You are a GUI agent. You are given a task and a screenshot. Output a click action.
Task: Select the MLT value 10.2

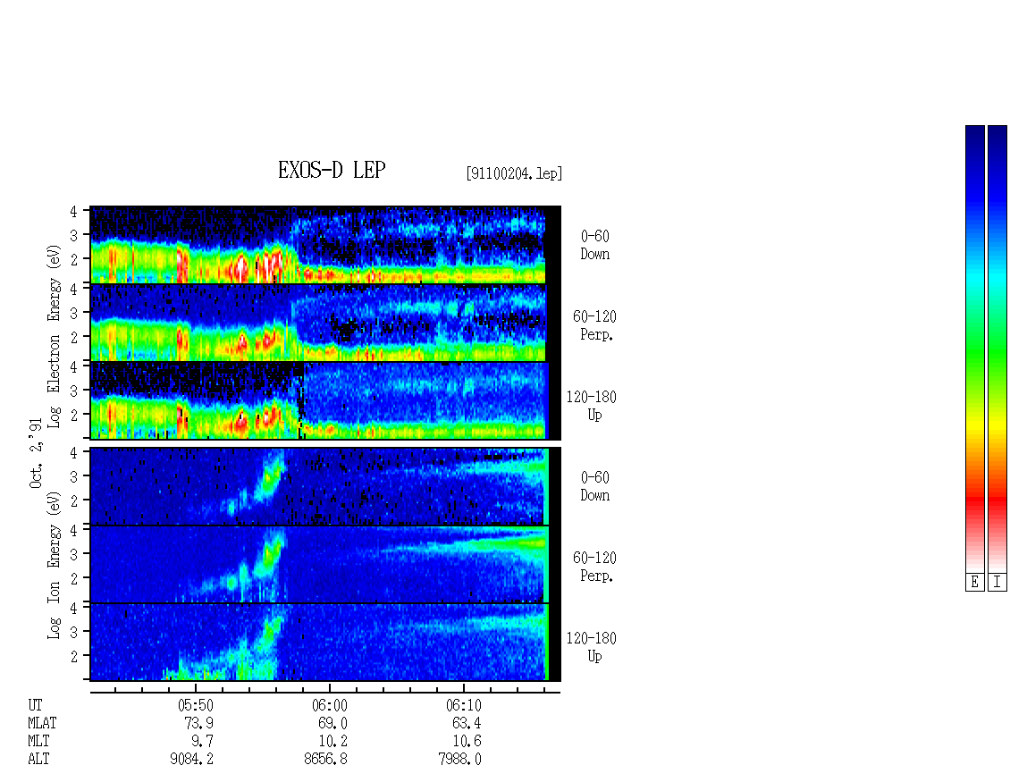[333, 742]
